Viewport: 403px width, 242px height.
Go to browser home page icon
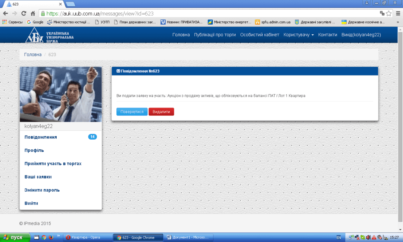point(33,13)
